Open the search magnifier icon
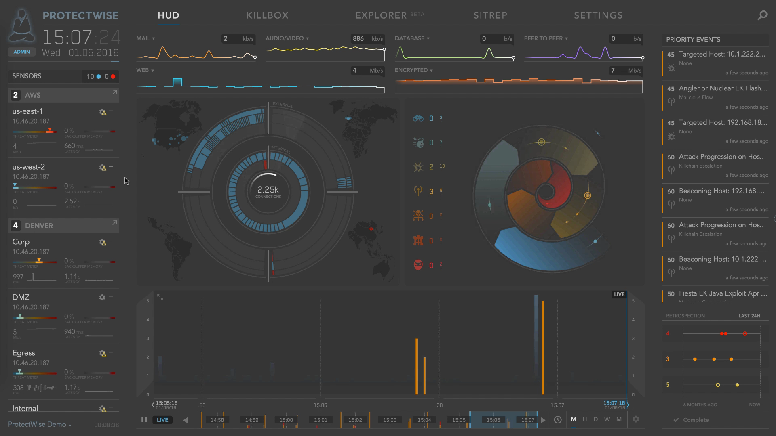This screenshot has width=776, height=436. (762, 16)
